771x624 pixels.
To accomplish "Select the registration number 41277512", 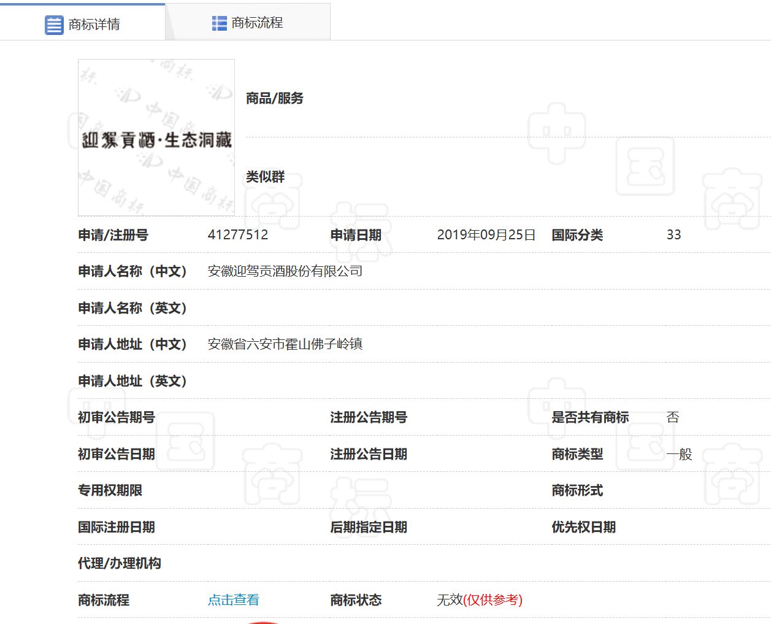I will 238,235.
